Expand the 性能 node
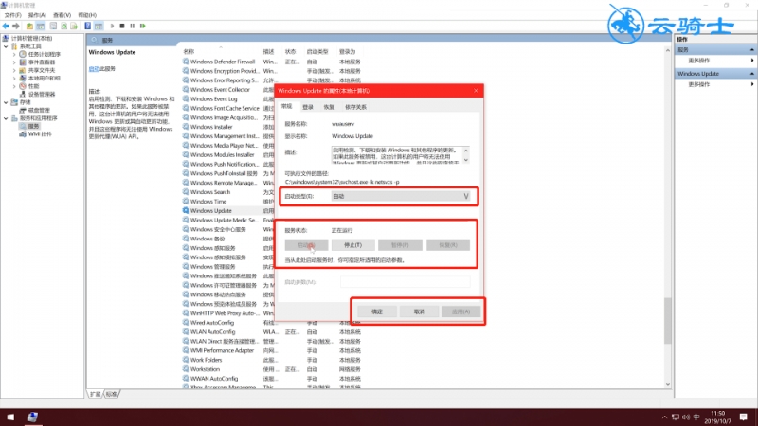This screenshot has width=758, height=426. click(14, 86)
